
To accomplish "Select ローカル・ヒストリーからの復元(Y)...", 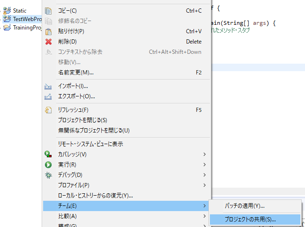I will [126, 196].
